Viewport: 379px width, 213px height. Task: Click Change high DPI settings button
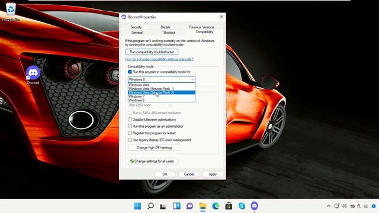(154, 147)
